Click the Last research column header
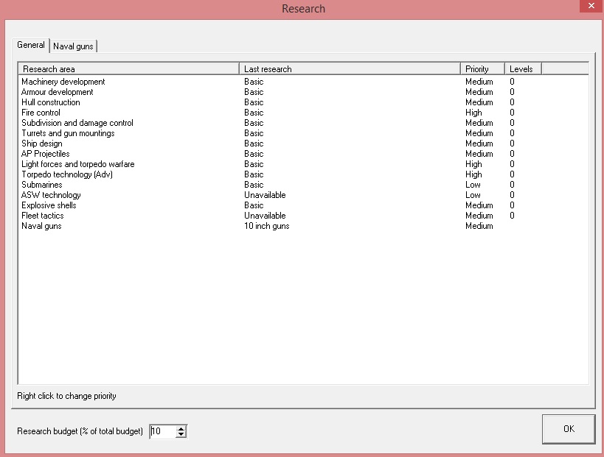Viewport: 604px width, 457px height. pyautogui.click(x=350, y=69)
